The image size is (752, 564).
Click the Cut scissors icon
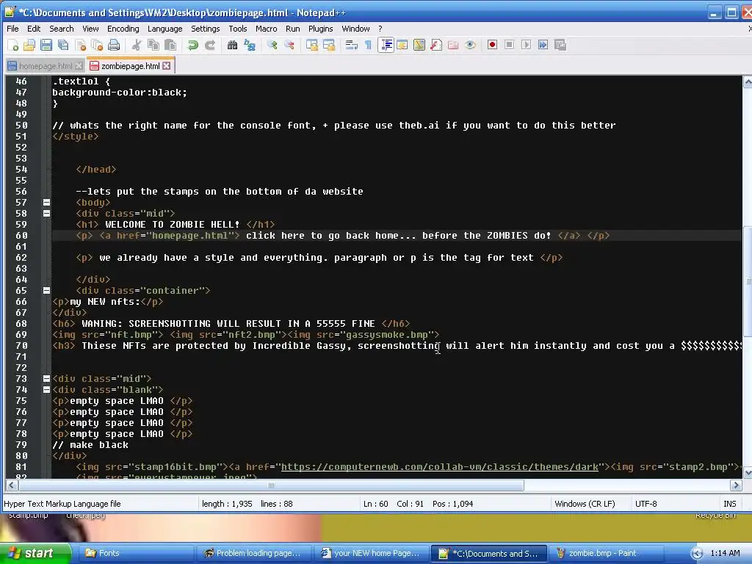(137, 45)
